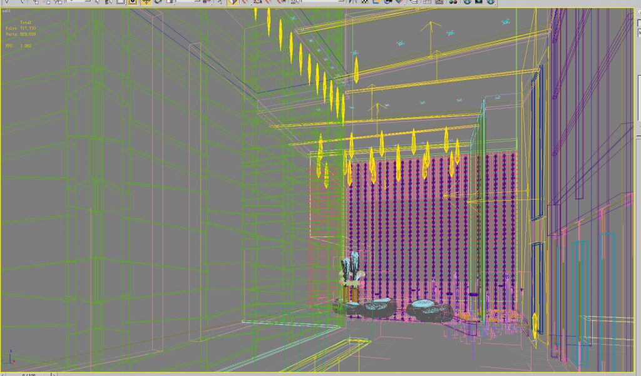Select the Rotate tool
The width and height of the screenshot is (641, 376).
click(159, 3)
